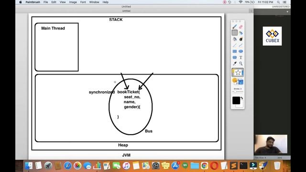The height and width of the screenshot is (172, 306).
Task: Click the Paintbrush app icon in dock
Action: tap(263, 166)
